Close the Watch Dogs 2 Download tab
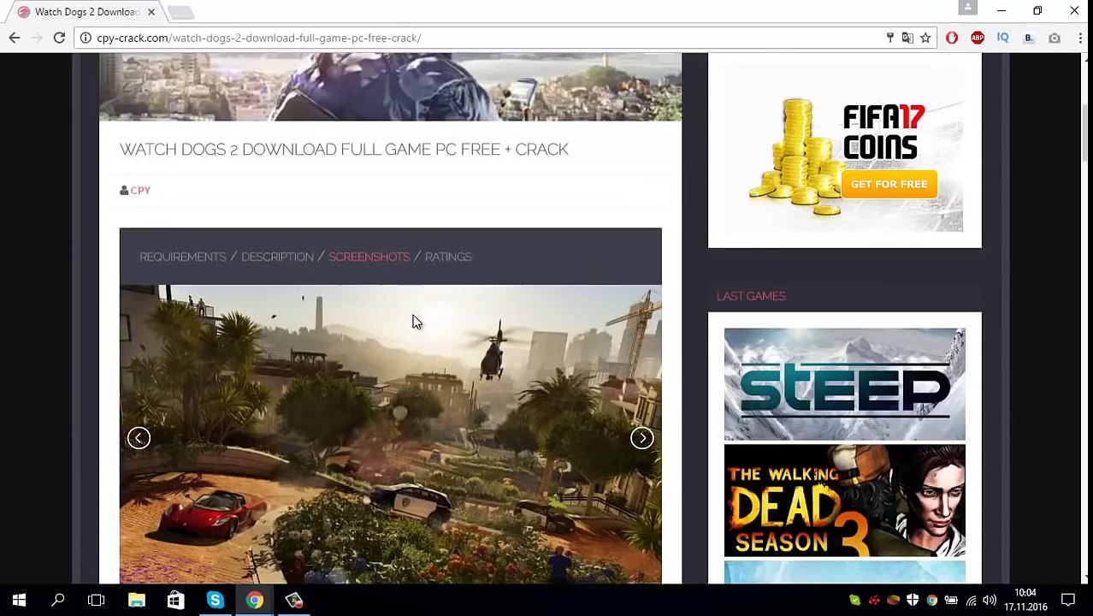1093x616 pixels. tap(151, 12)
